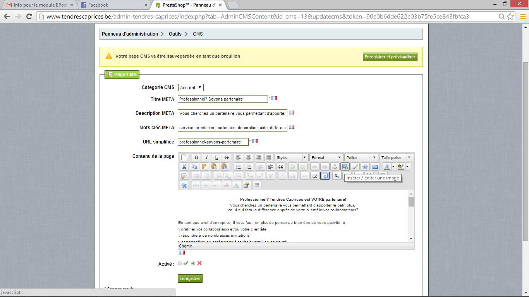Select the Activé yes radio button
The height and width of the screenshot is (297, 529).
coord(180,264)
